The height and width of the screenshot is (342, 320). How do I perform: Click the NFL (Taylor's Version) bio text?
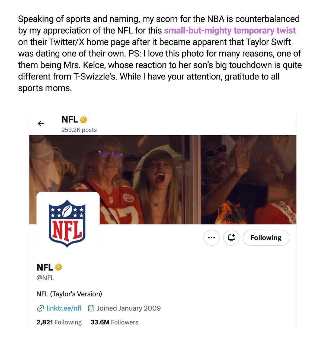[x=70, y=293]
